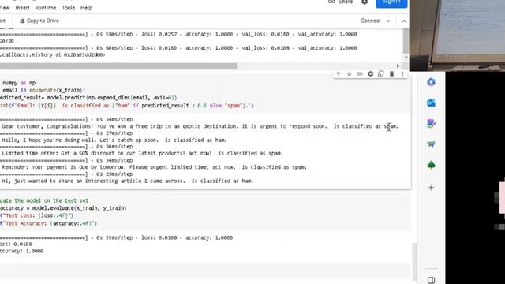Open the Runtime menu
This screenshot has width=505, height=284.
(x=46, y=8)
